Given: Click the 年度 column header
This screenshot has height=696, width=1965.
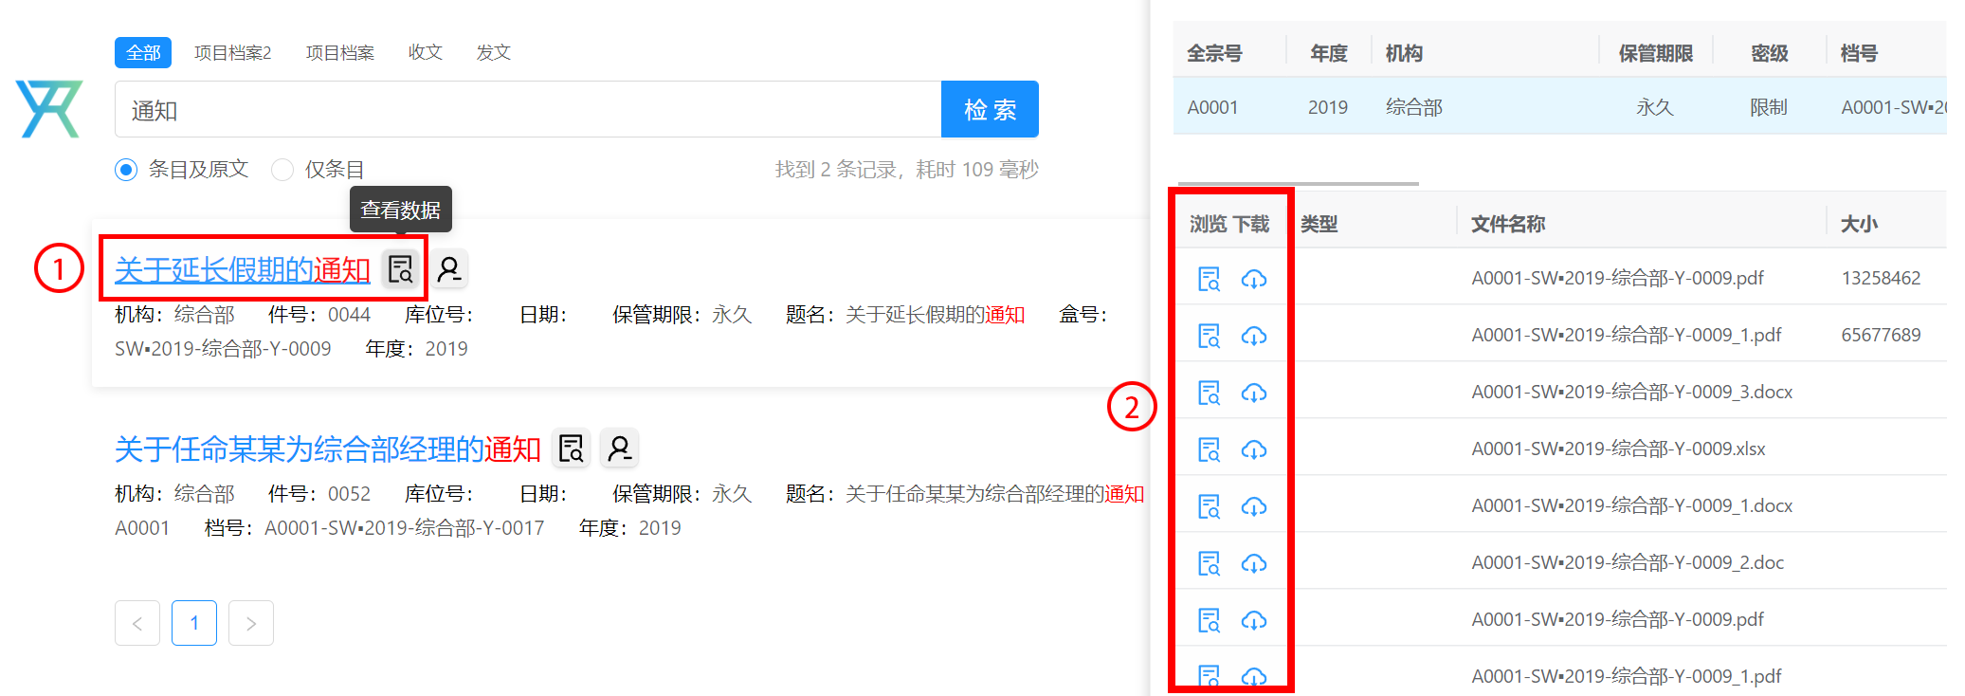Looking at the screenshot, I should [1329, 54].
